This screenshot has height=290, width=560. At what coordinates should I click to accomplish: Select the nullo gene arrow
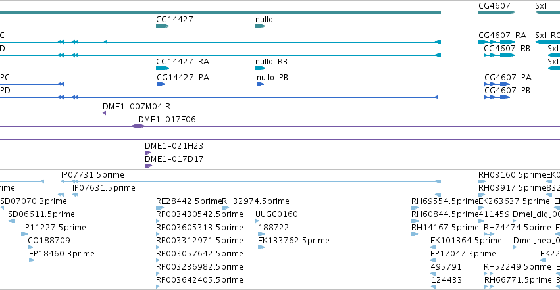click(x=261, y=26)
